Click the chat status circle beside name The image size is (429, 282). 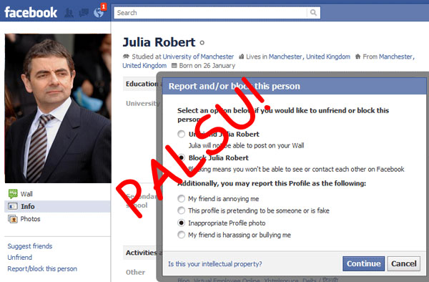tap(202, 43)
